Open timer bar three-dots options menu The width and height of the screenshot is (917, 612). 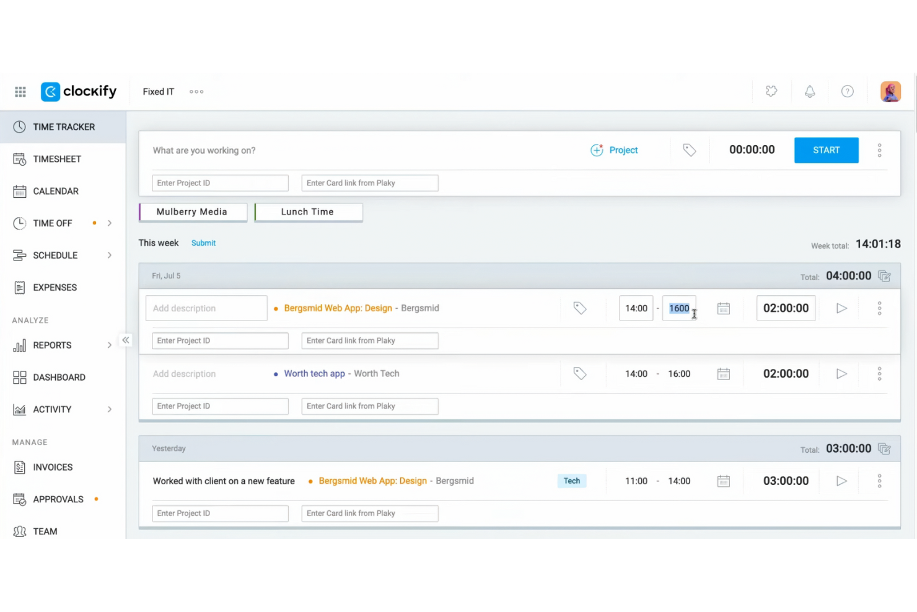[879, 150]
